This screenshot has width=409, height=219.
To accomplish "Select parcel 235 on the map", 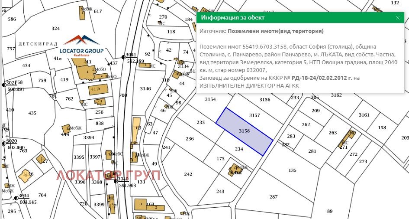I will click(x=200, y=123).
